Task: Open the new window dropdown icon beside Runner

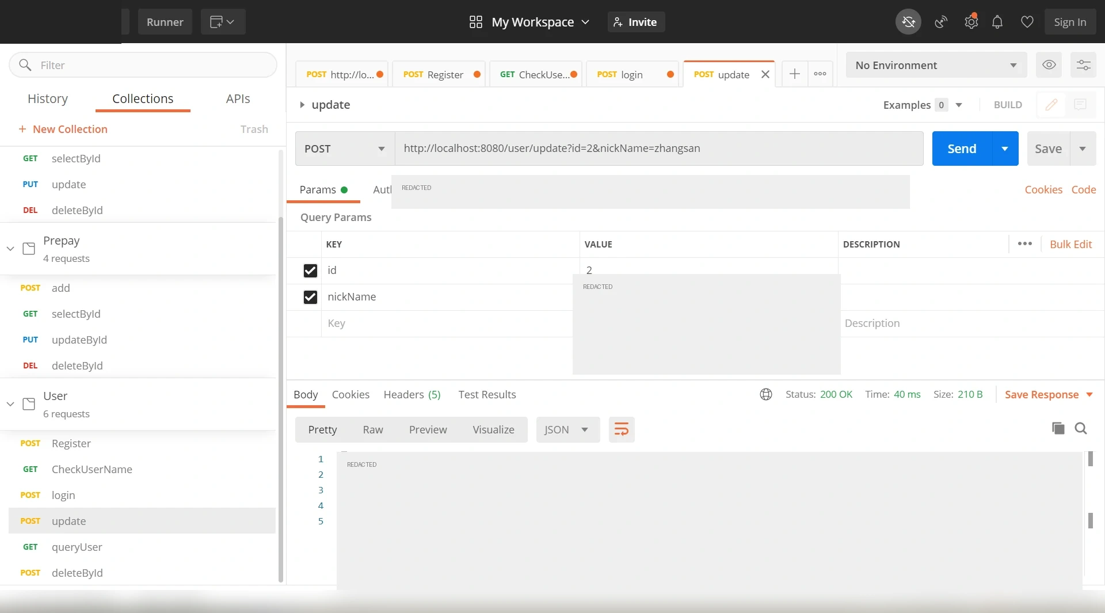Action: [x=223, y=22]
